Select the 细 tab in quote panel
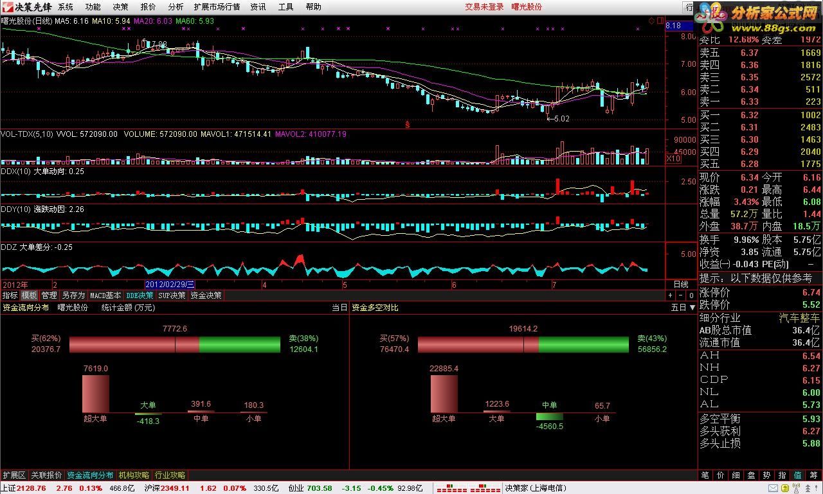This screenshot has width=823, height=494. (x=736, y=475)
